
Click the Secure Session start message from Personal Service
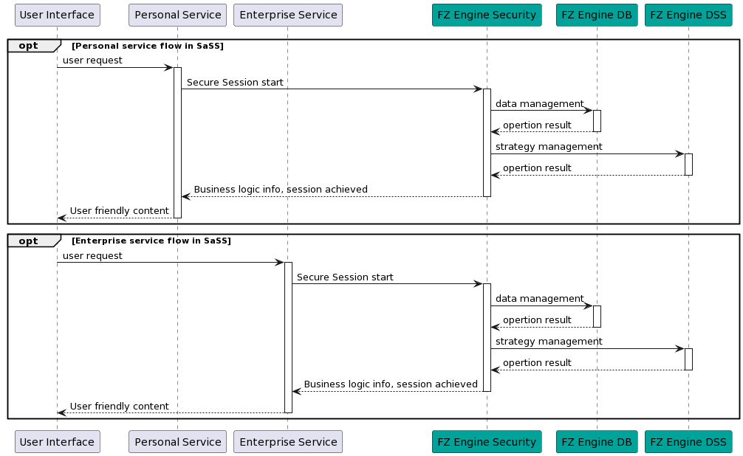coord(235,83)
